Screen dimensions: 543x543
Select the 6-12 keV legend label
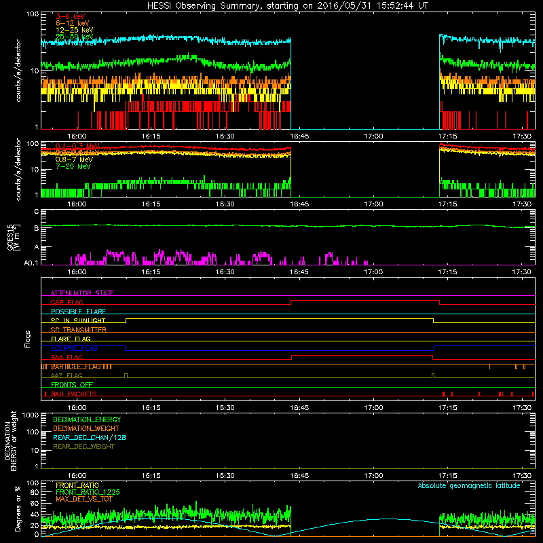(x=73, y=23)
